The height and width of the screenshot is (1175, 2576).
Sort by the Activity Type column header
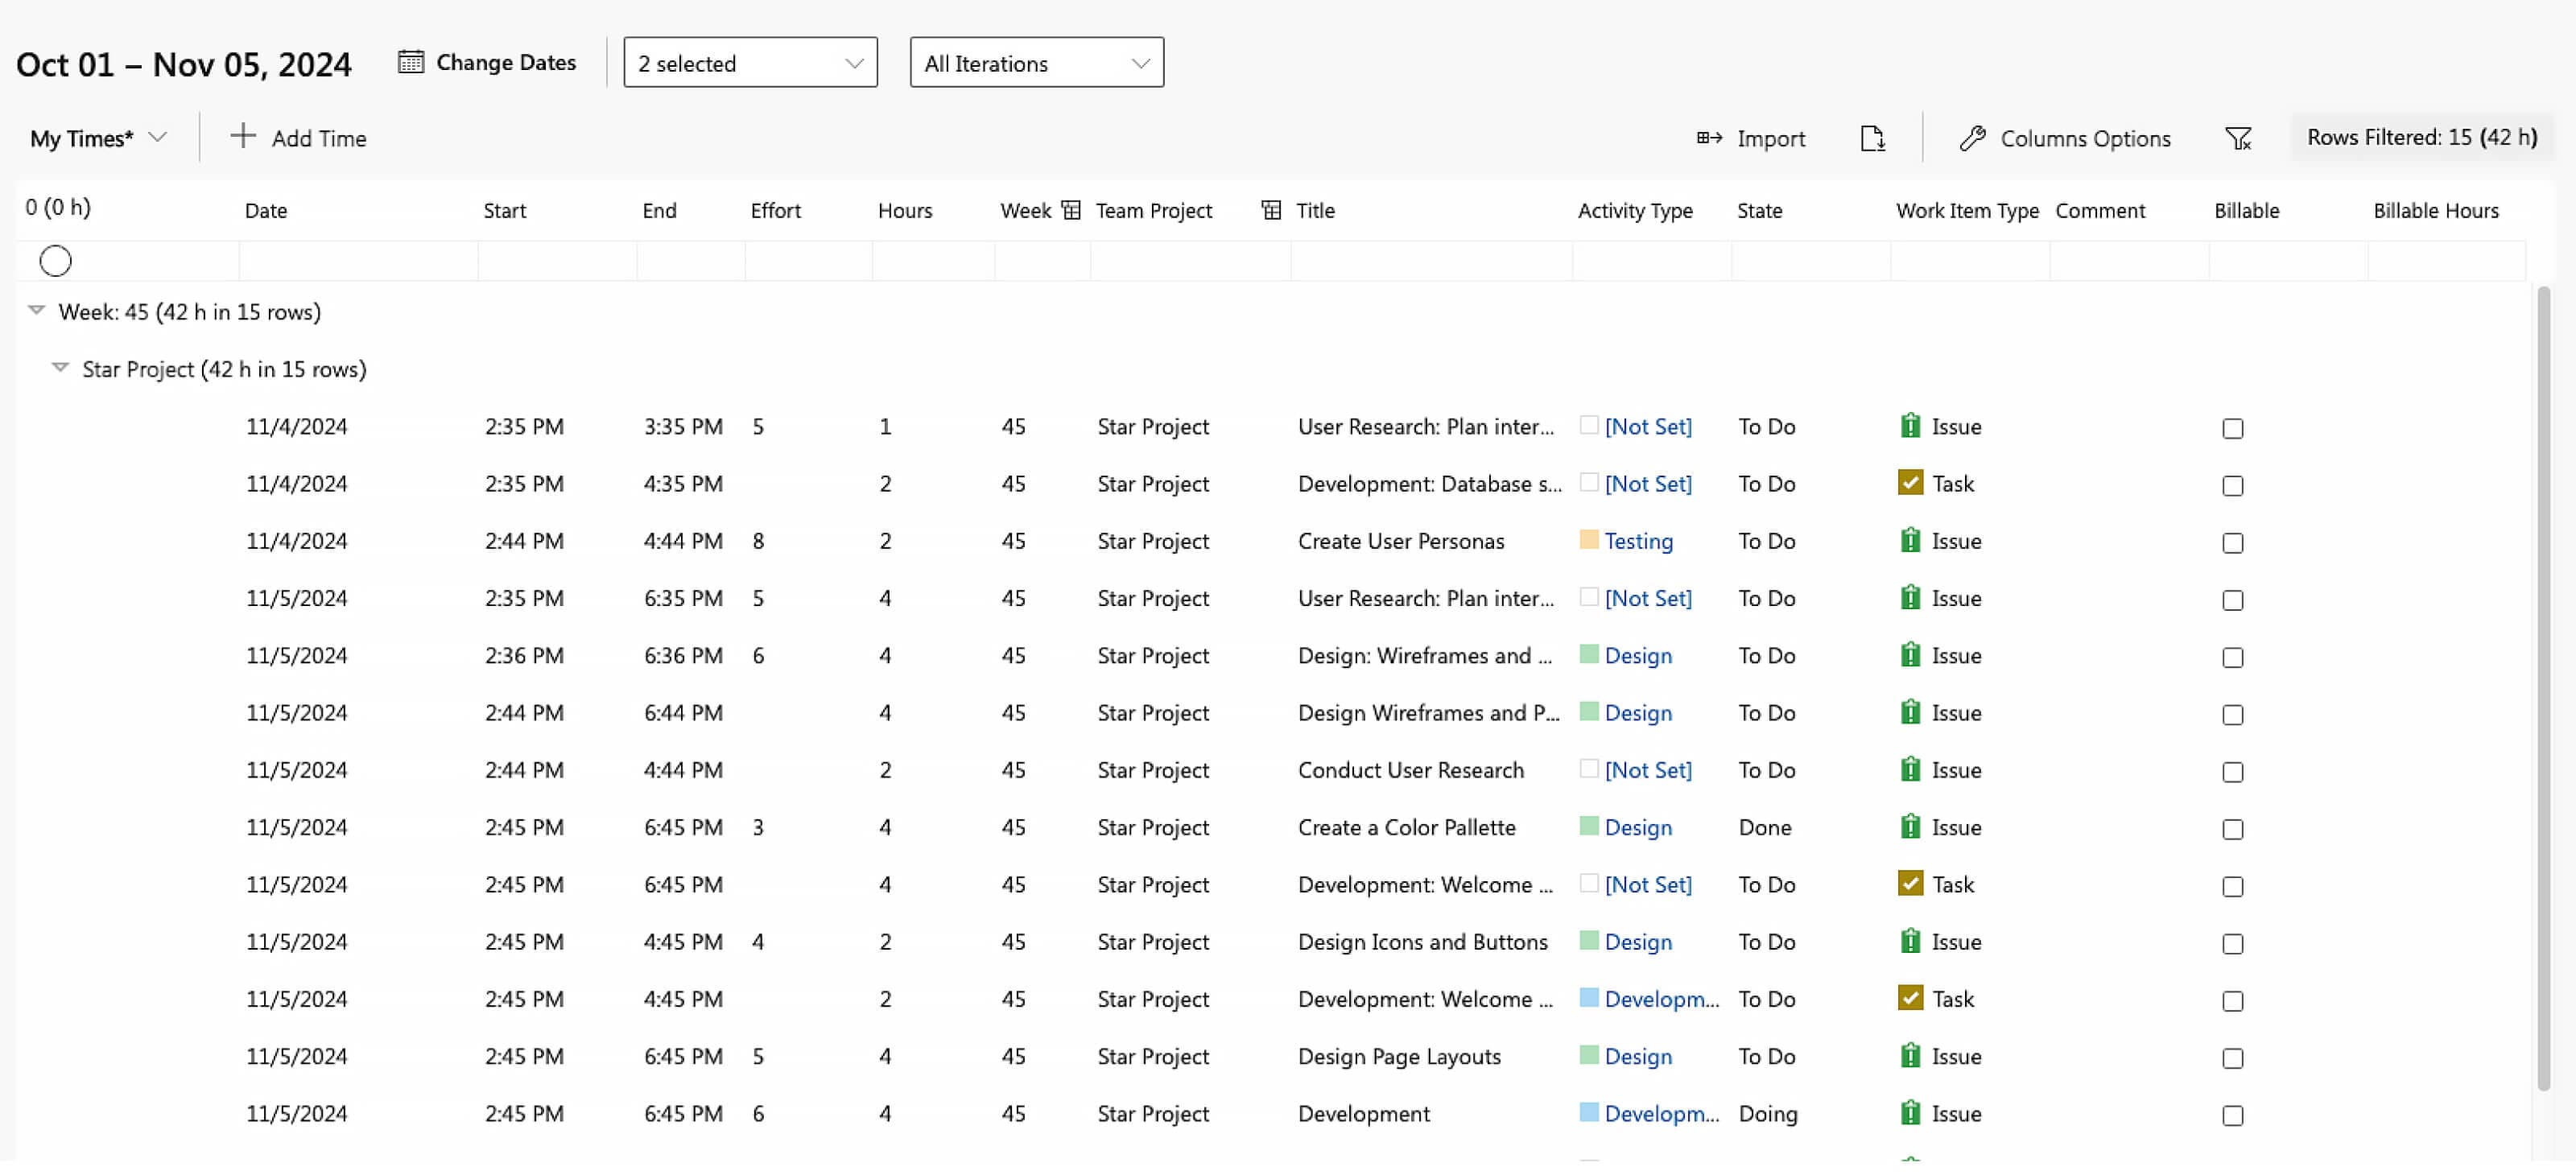[1634, 211]
